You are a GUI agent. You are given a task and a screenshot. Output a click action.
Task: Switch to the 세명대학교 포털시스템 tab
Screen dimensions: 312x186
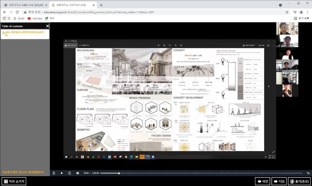(x=23, y=5)
